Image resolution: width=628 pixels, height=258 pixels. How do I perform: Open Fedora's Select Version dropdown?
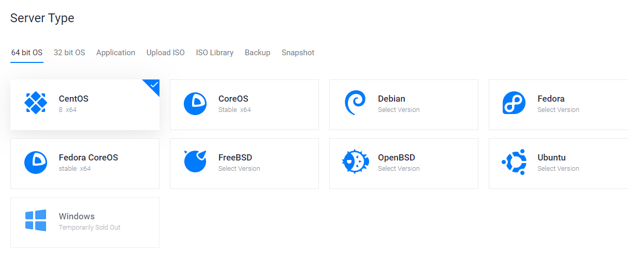coord(558,110)
